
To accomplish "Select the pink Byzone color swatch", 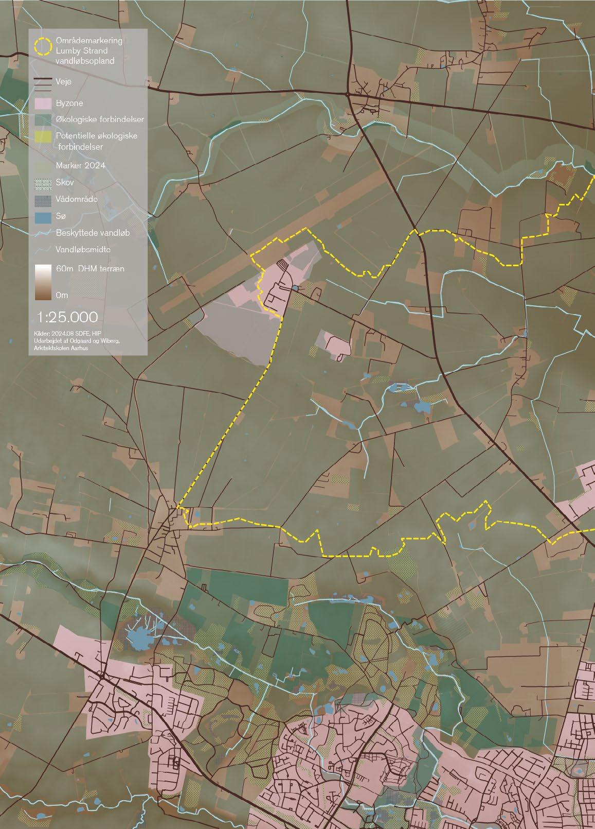I will coord(43,103).
